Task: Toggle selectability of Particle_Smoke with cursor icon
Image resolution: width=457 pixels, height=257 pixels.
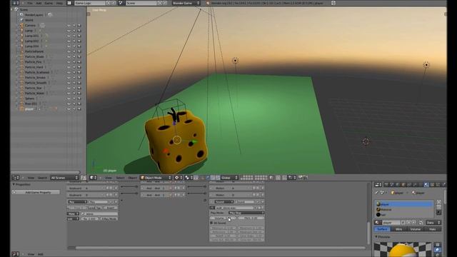Action: coord(74,78)
